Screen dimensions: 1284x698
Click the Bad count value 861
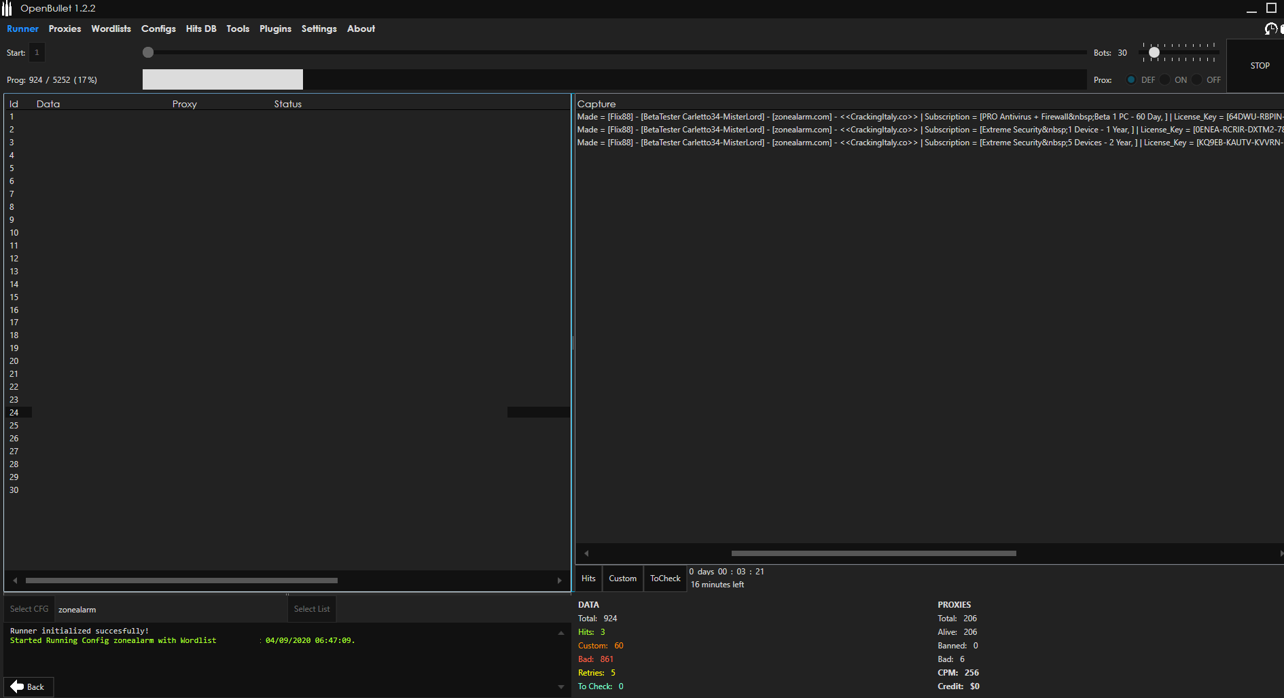coord(607,659)
